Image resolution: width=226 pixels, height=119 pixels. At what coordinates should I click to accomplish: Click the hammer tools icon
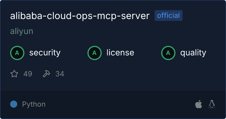click(x=46, y=74)
